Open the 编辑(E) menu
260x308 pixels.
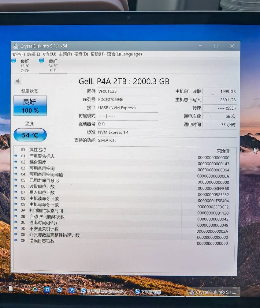point(34,54)
